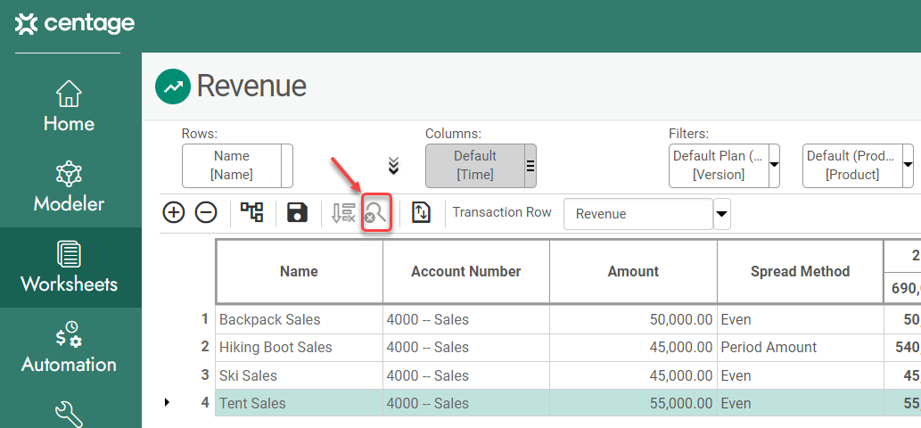
Task: Click the Name column header
Action: tap(299, 272)
